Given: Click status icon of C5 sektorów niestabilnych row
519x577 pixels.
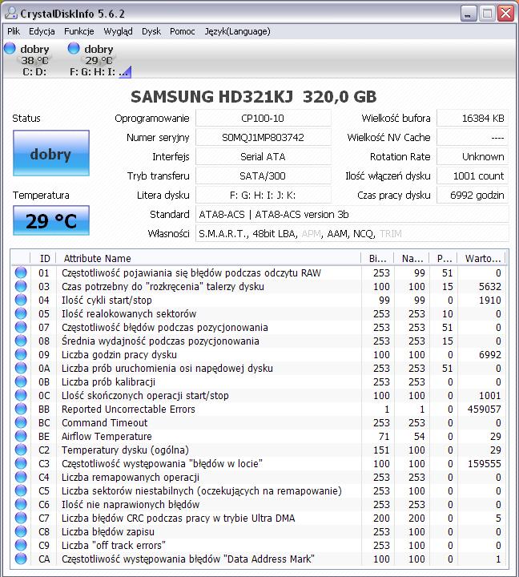Looking at the screenshot, I should [21, 490].
